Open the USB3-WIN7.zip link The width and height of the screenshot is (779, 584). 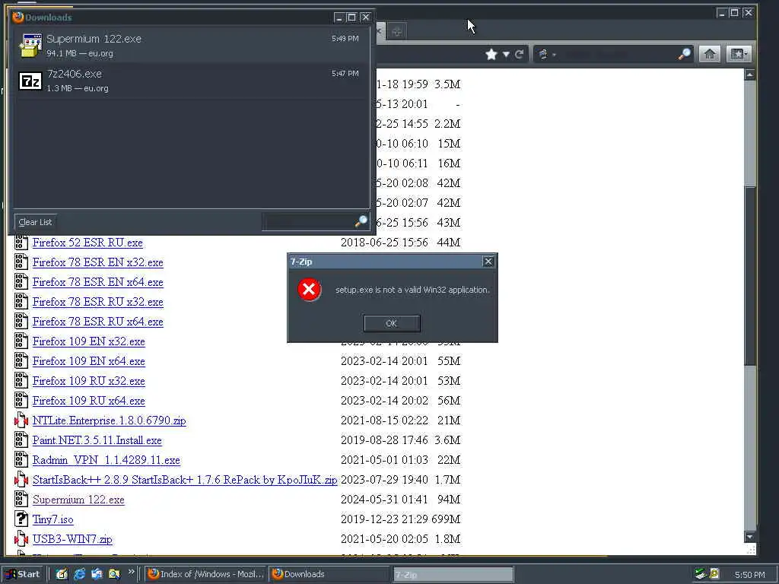72,539
